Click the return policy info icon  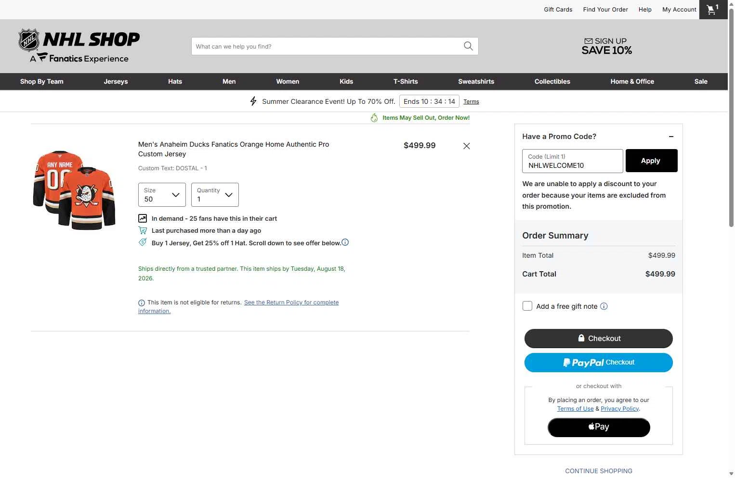(x=142, y=303)
